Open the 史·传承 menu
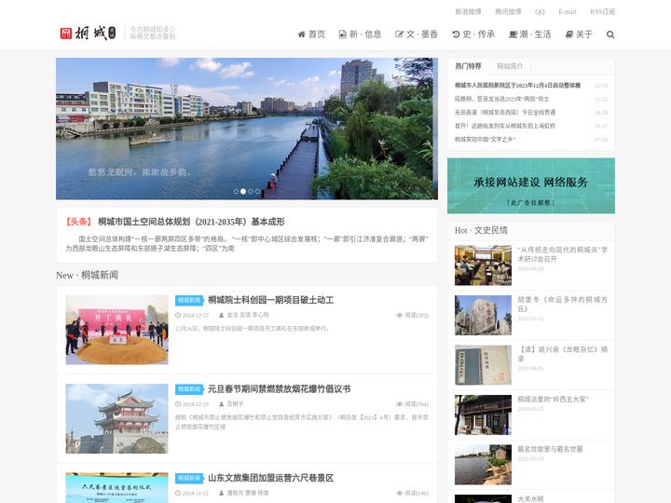Viewport: 671px width, 503px height. coord(473,34)
